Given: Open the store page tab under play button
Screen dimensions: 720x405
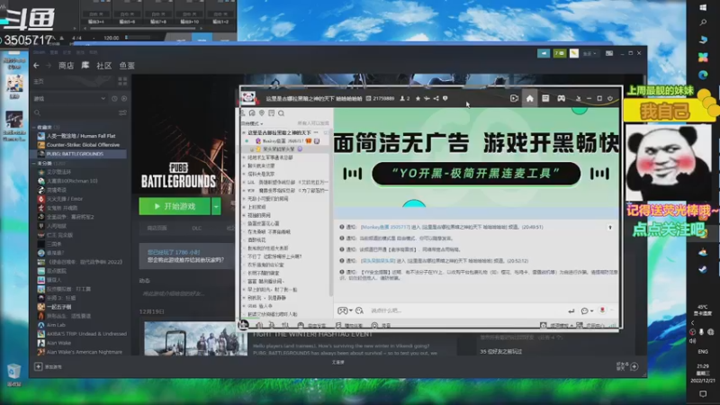Looking at the screenshot, I should 157,229.
